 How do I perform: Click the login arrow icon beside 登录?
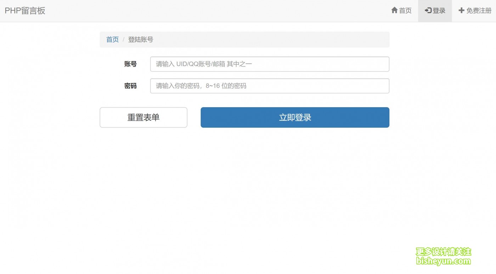click(x=428, y=10)
